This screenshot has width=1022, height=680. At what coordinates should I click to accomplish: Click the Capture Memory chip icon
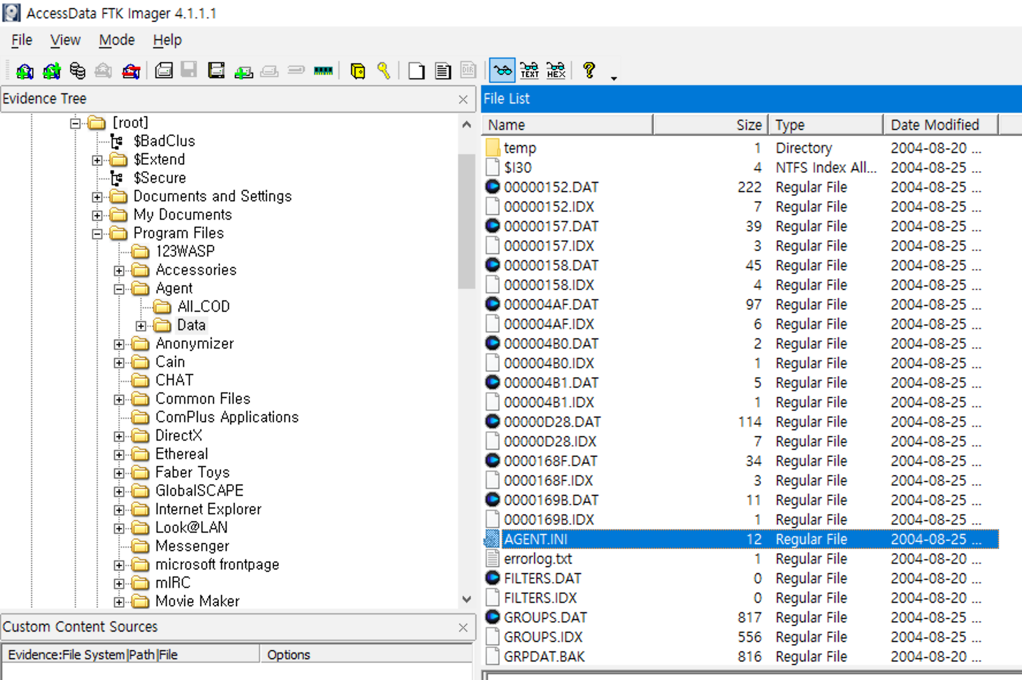click(323, 71)
